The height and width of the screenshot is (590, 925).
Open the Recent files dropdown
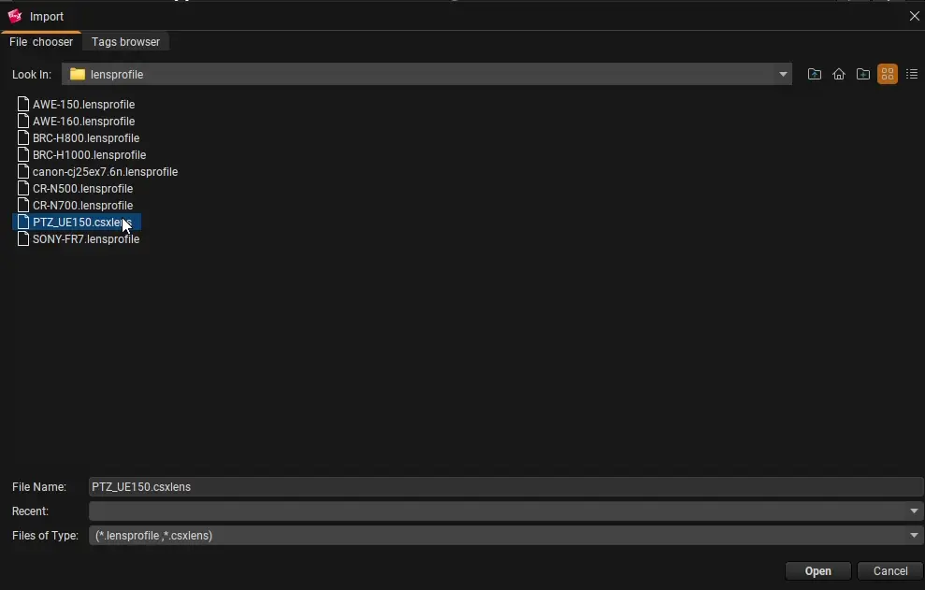point(914,511)
